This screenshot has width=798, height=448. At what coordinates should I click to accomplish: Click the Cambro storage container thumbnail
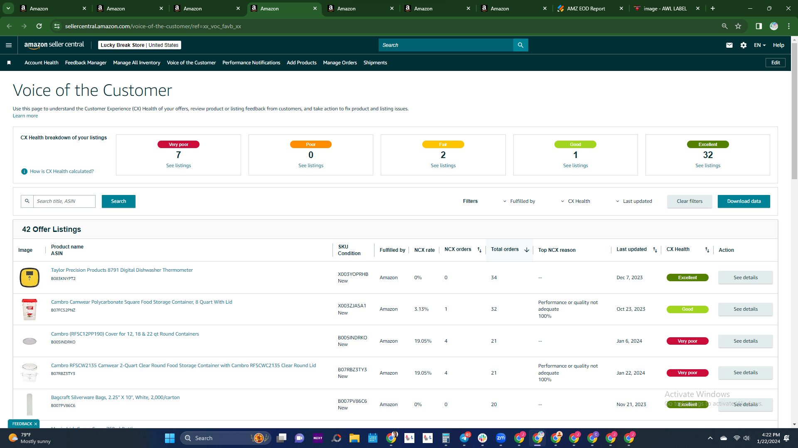[30, 309]
